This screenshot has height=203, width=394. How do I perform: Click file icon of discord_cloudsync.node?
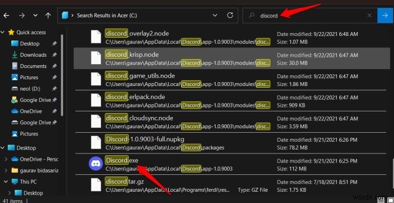96,121
